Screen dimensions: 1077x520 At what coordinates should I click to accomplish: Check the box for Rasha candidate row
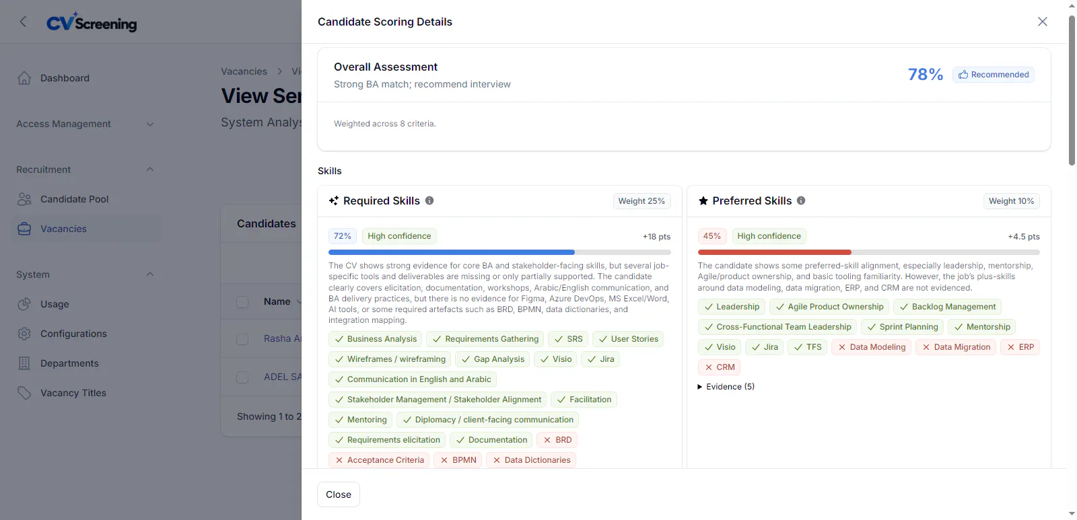pyautogui.click(x=242, y=339)
